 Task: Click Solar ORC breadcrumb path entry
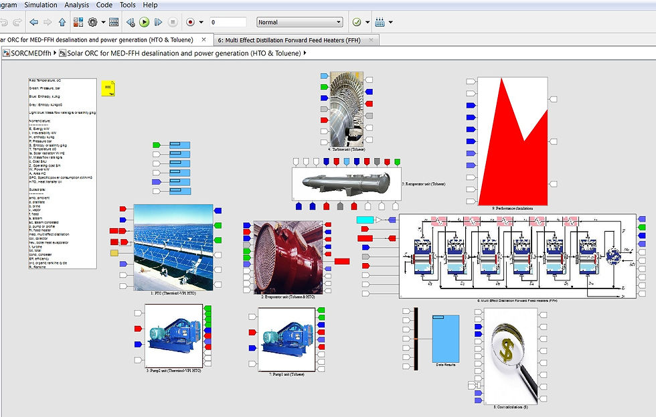click(183, 53)
